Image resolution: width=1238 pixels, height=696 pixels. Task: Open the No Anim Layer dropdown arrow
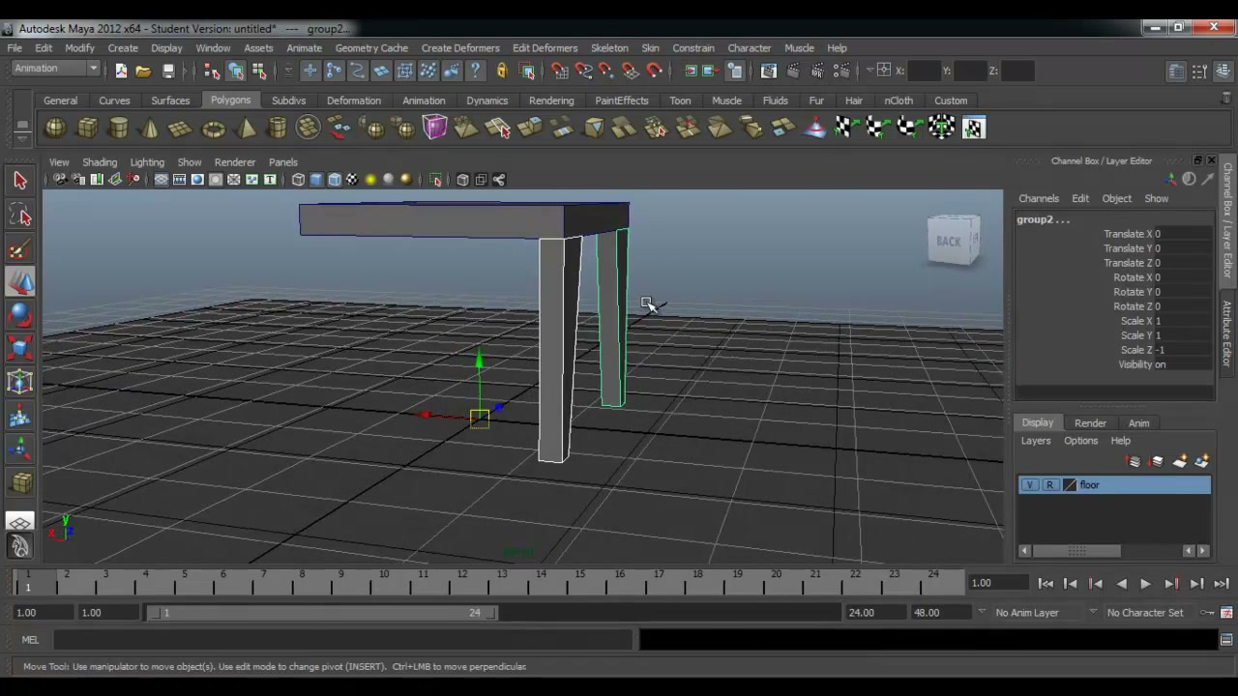click(x=983, y=612)
